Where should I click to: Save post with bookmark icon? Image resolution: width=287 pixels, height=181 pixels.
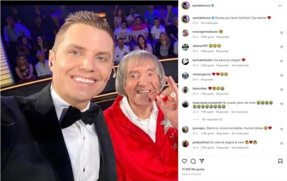pyautogui.click(x=280, y=161)
